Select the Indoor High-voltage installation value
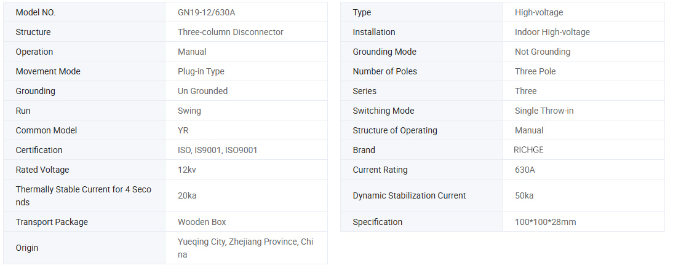This screenshot has height=268, width=673. [x=552, y=32]
